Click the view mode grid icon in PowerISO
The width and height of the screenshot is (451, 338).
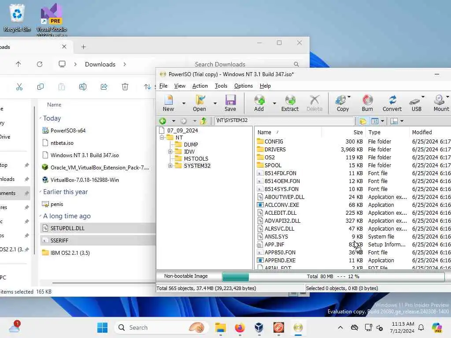(x=374, y=121)
